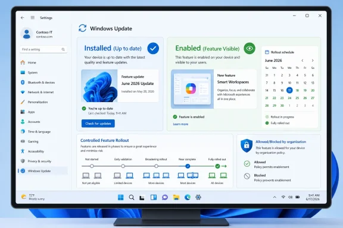Select the Early validation rollout stage marker
The width and height of the screenshot is (343, 228).
point(123,166)
